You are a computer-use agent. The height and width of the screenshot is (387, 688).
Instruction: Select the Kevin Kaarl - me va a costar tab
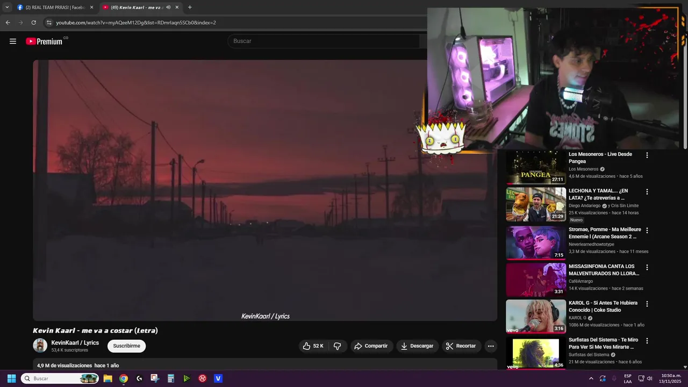141,8
